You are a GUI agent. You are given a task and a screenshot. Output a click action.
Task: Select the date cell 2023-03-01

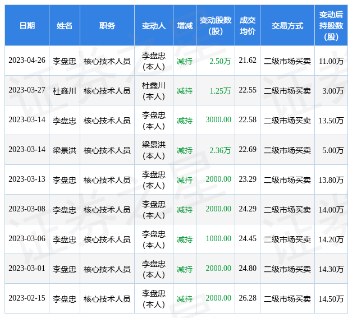pyautogui.click(x=27, y=269)
